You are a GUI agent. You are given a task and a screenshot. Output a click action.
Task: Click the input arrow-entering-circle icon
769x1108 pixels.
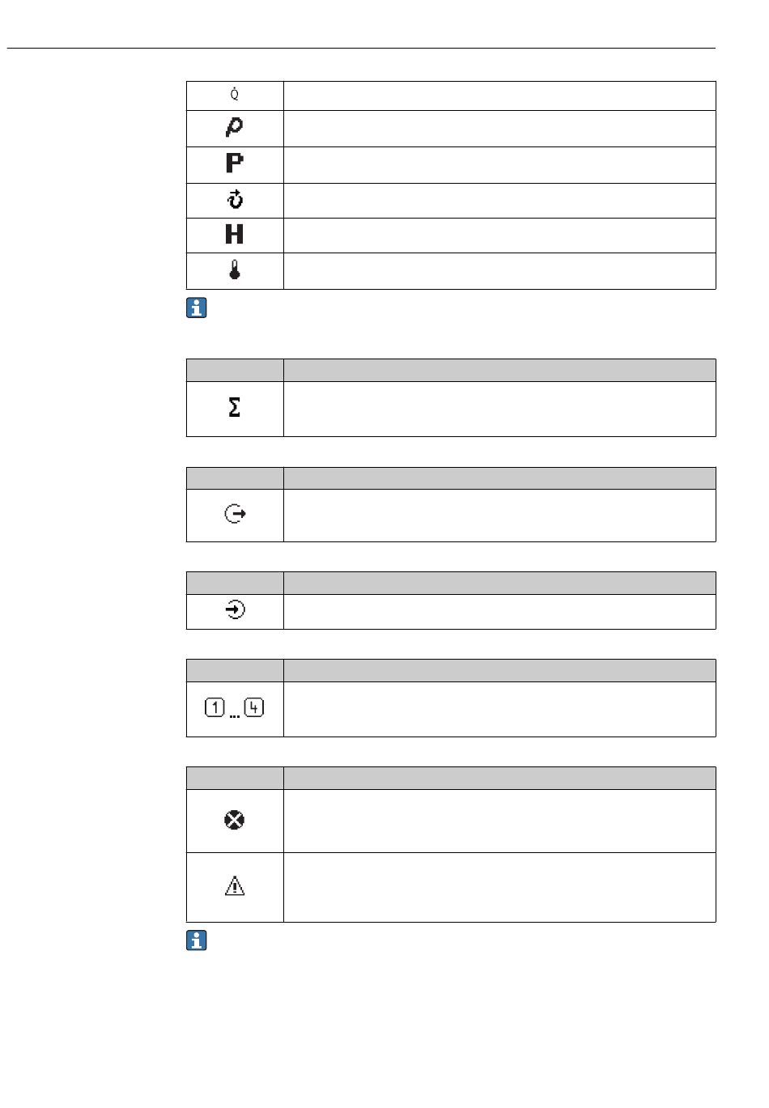pos(235,610)
